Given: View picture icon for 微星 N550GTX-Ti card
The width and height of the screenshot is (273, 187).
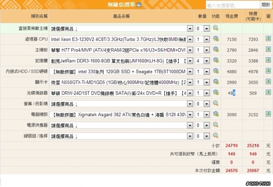Looking at the screenshot, I should click(268, 82).
